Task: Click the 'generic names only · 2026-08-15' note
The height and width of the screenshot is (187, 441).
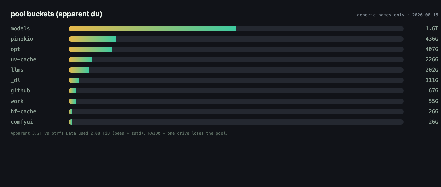Action: pyautogui.click(x=398, y=15)
